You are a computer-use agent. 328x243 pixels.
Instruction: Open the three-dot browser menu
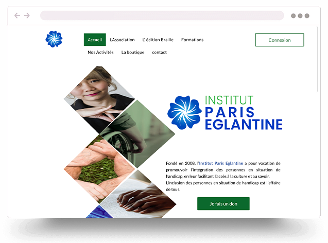coord(300,15)
